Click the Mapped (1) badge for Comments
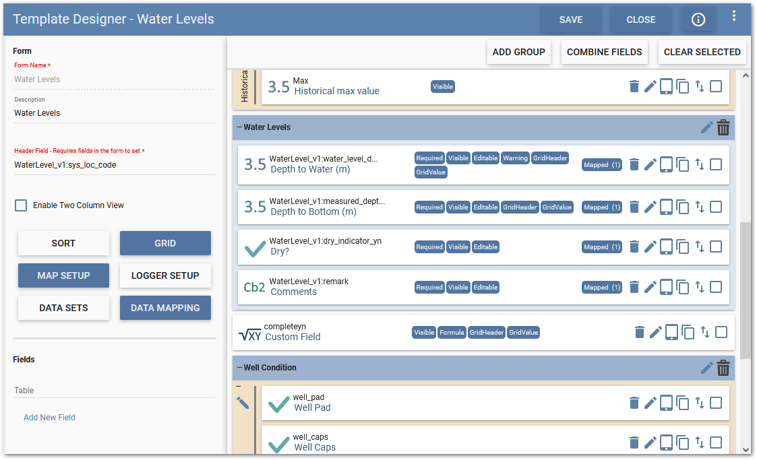The height and width of the screenshot is (460, 757). [x=601, y=288]
